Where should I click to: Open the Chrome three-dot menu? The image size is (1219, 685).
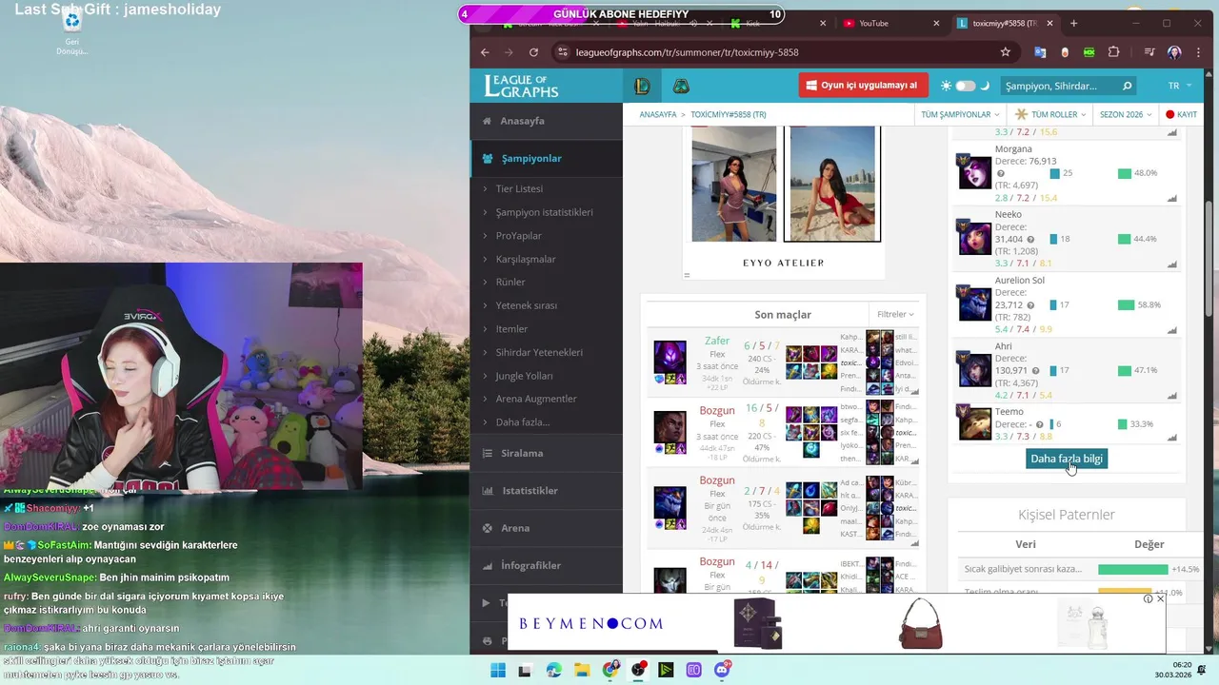(x=1197, y=52)
